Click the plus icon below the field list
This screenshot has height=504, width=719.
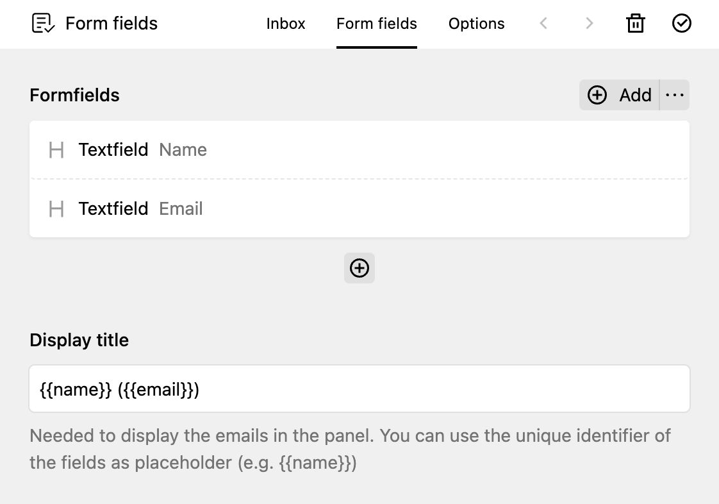(359, 268)
